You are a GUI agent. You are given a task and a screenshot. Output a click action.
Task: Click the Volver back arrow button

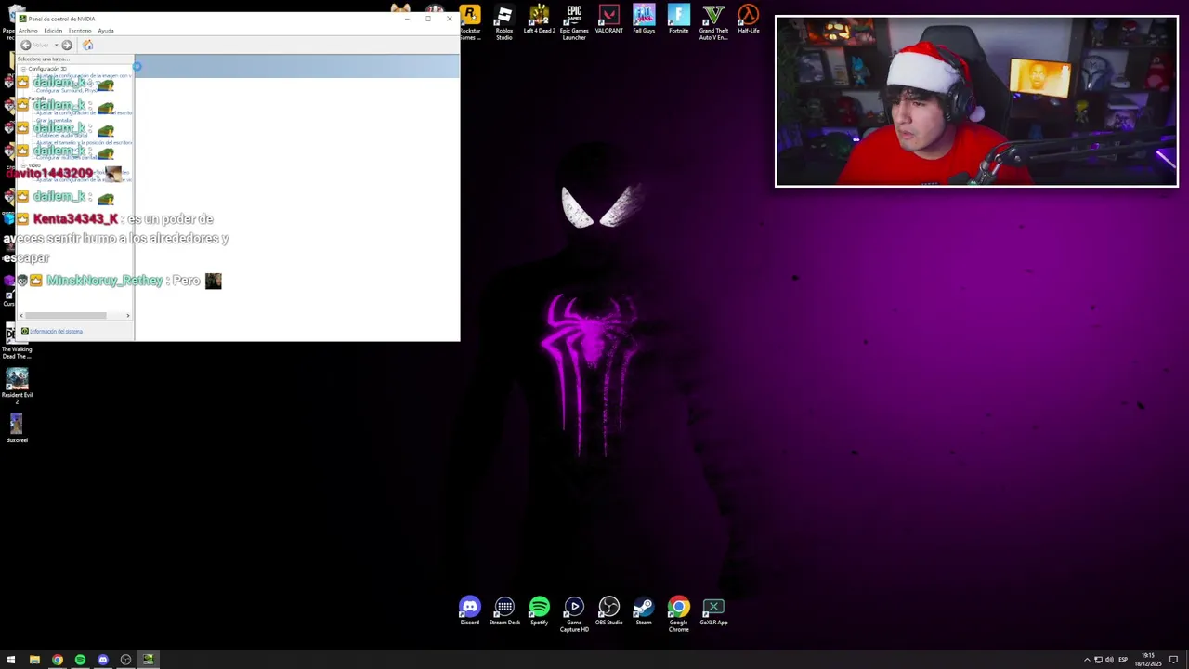tap(26, 45)
